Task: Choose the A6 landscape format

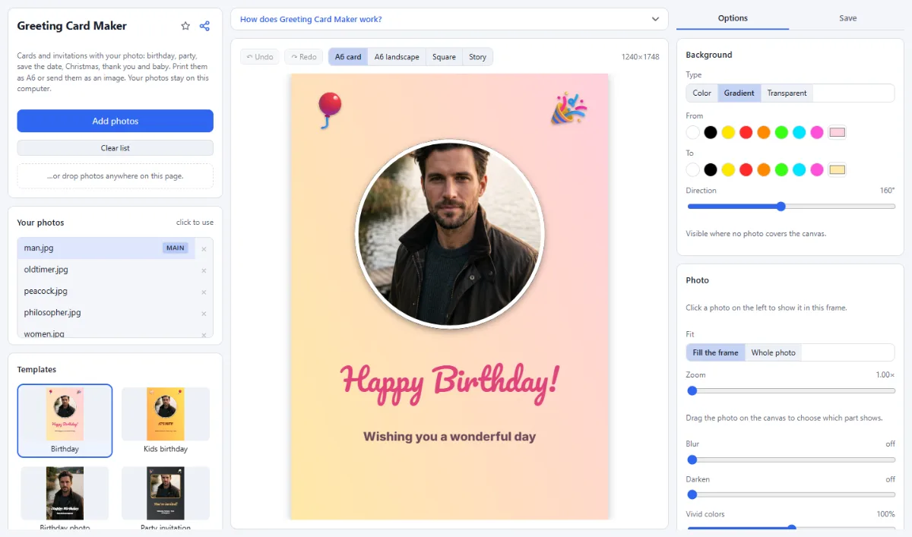Action: coord(397,57)
